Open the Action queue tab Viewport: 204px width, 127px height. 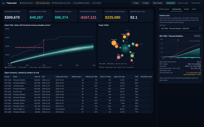[164, 9]
